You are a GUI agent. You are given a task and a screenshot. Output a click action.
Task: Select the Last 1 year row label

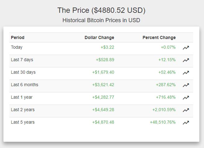tap(21, 97)
